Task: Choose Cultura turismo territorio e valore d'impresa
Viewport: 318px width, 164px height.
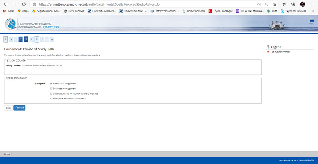Action: click(x=51, y=93)
